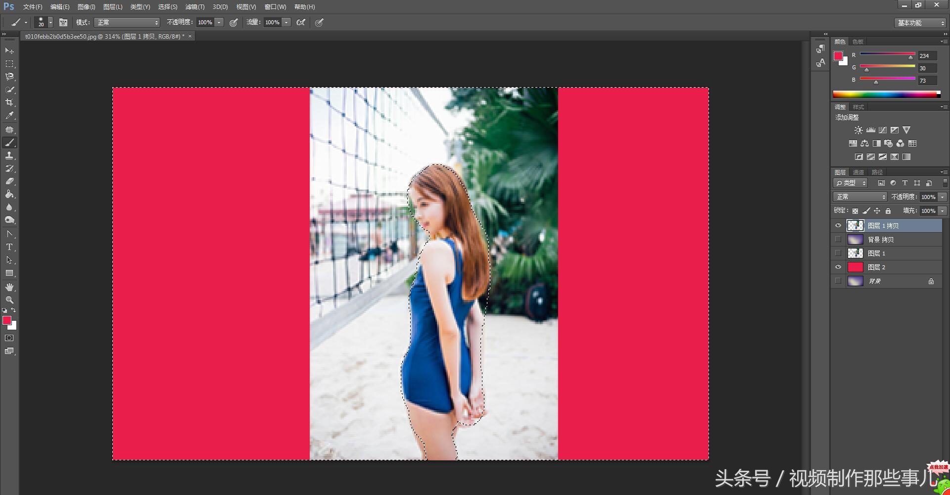Screen dimensions: 950x495
Task: Click the R value field showing 234
Action: pos(927,56)
